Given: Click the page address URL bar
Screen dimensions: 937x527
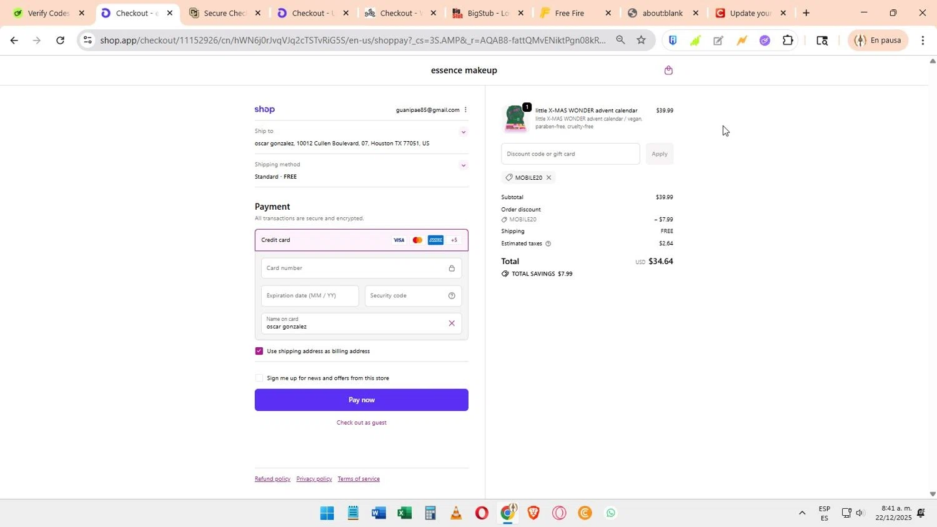Looking at the screenshot, I should (353, 41).
